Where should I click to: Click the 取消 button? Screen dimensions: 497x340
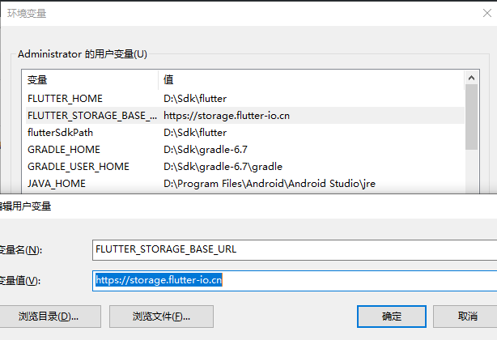click(x=465, y=317)
